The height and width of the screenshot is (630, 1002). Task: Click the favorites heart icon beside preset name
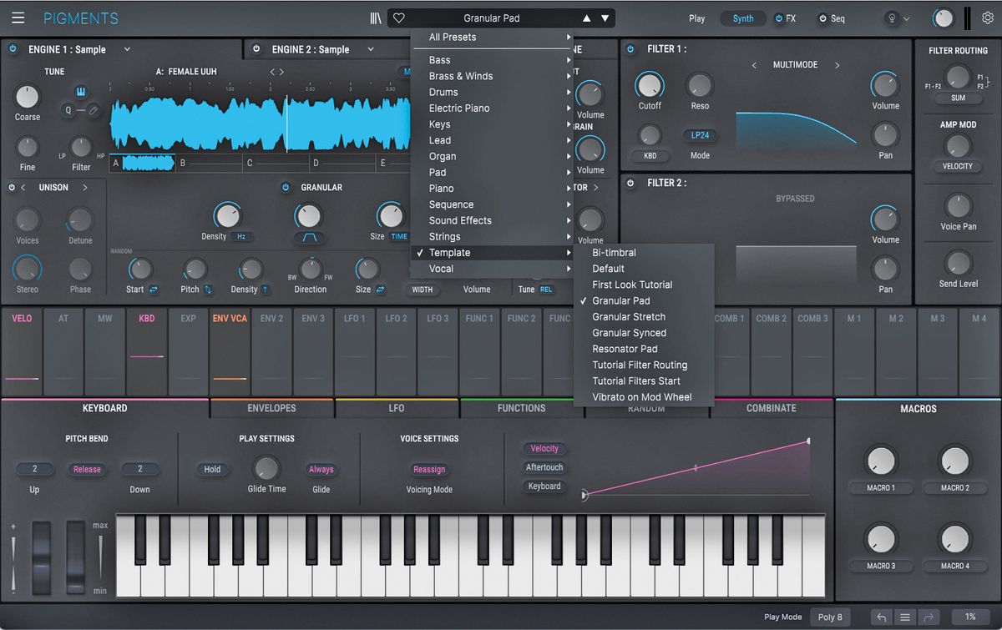click(x=398, y=18)
